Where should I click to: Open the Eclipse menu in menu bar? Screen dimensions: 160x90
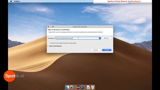pyautogui.click(x=17, y=1)
